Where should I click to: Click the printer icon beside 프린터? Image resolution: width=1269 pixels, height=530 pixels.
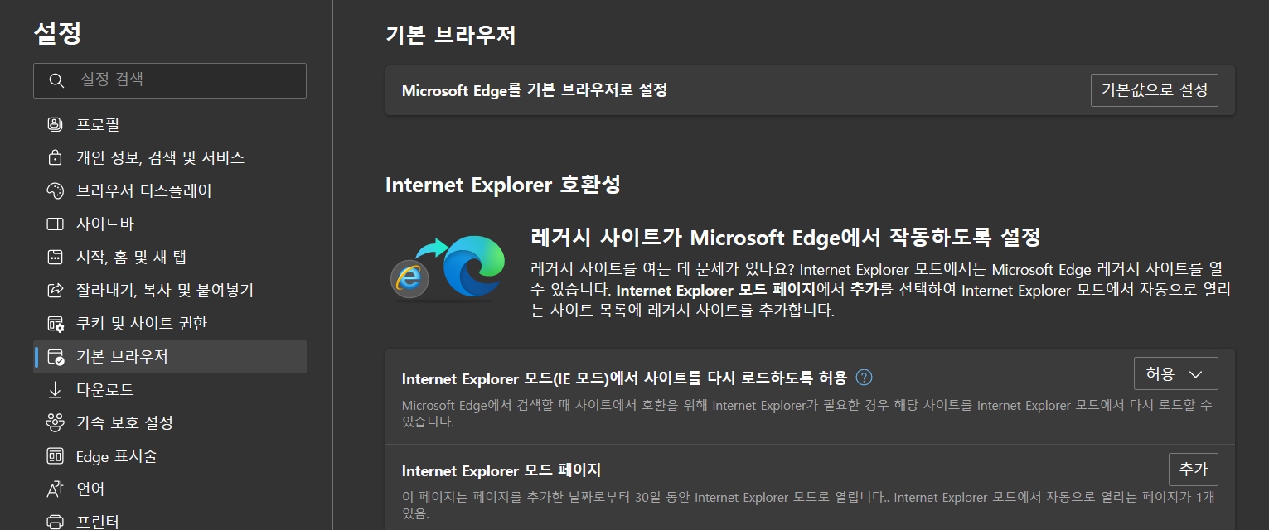(x=56, y=522)
